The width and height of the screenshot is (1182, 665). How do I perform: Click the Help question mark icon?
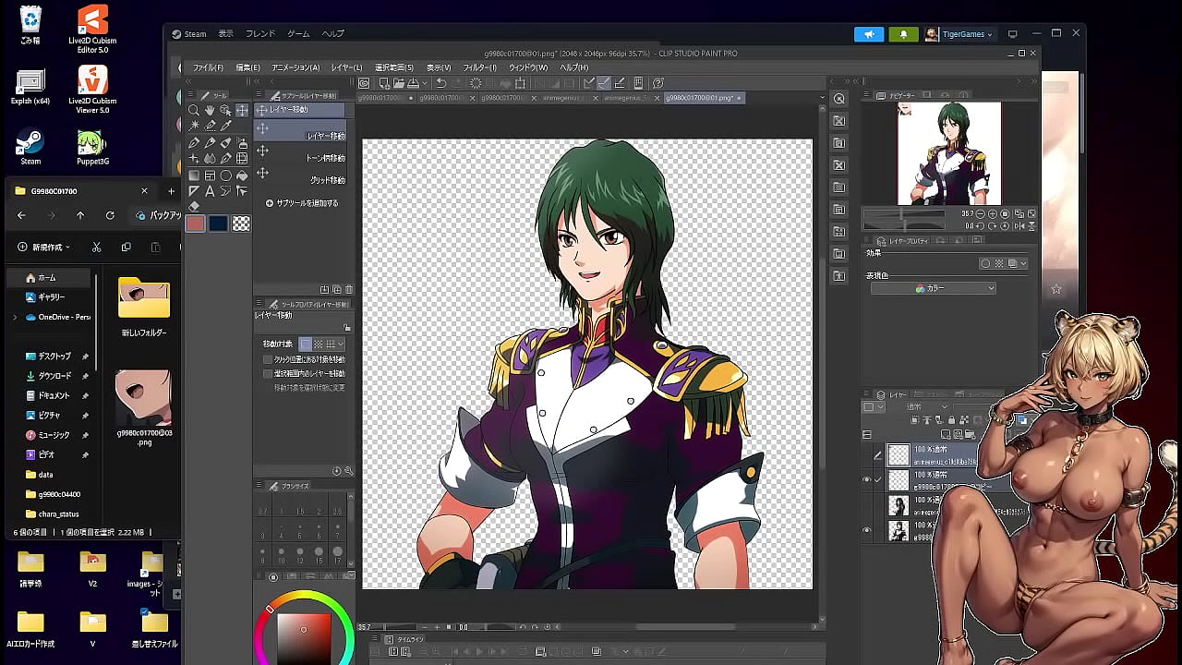click(x=658, y=82)
